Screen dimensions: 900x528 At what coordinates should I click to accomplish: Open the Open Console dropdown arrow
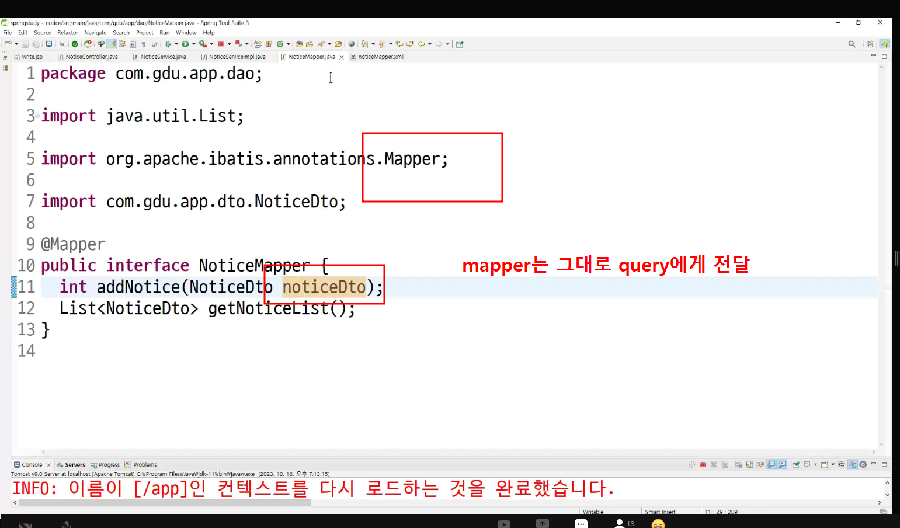click(833, 465)
